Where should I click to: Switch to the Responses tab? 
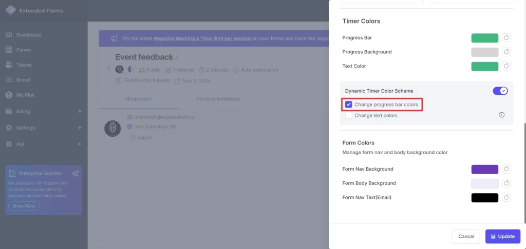(x=139, y=99)
